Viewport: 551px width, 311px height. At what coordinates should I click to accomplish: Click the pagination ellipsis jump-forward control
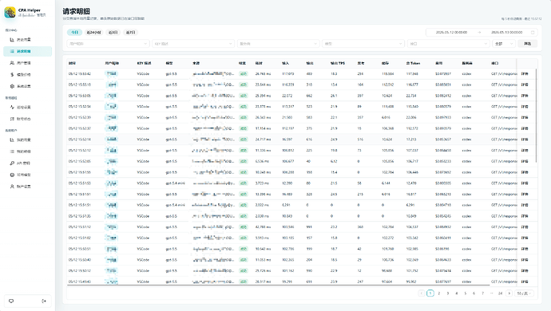pyautogui.click(x=491, y=293)
